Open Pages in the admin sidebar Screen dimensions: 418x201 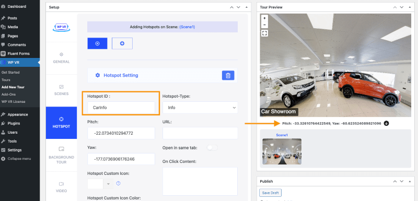[x=13, y=36]
